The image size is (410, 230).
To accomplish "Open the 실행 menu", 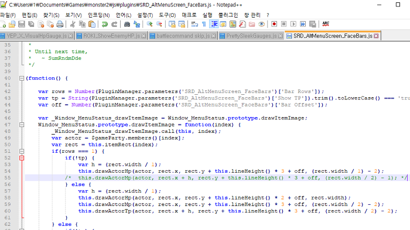I will point(207,15).
